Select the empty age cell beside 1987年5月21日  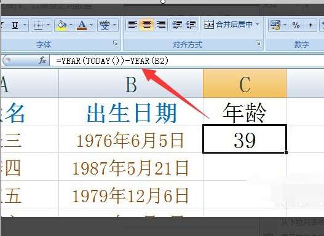click(245, 167)
